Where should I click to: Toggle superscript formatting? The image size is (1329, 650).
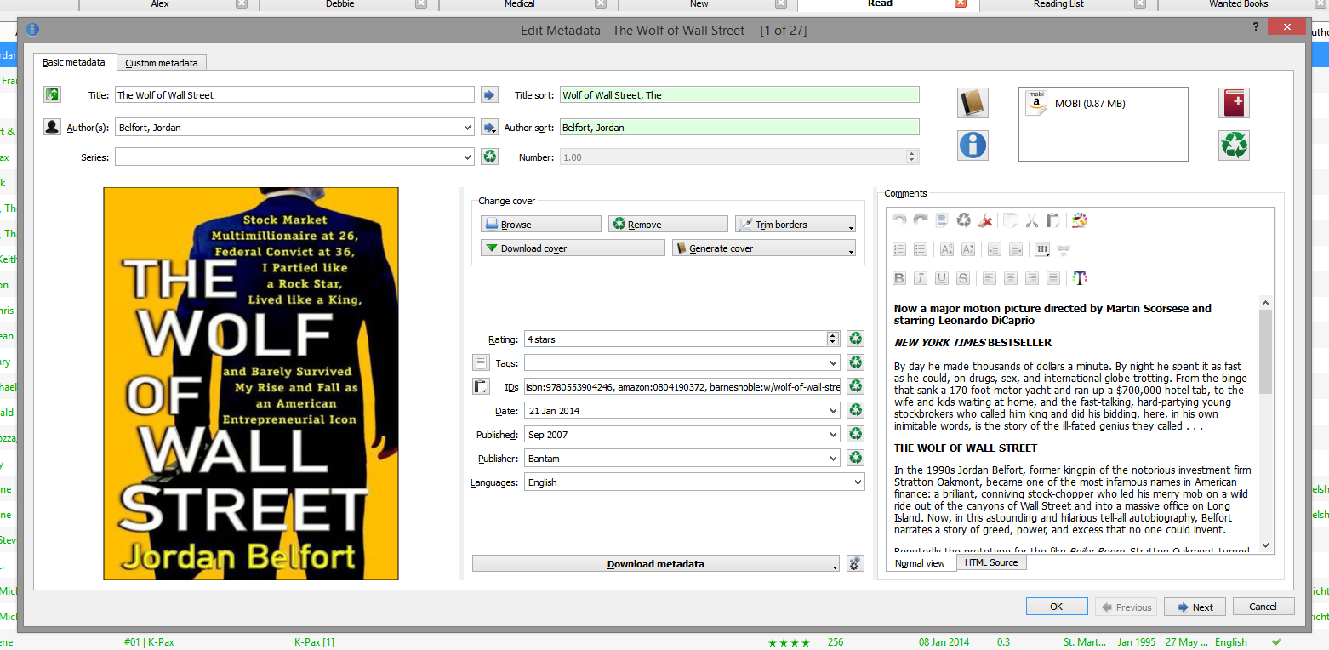pyautogui.click(x=946, y=249)
